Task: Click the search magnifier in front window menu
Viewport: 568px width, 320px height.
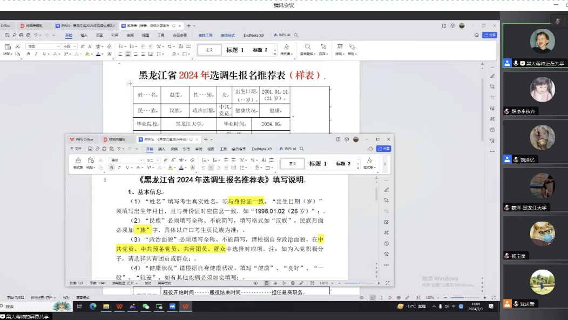Action: (302, 149)
